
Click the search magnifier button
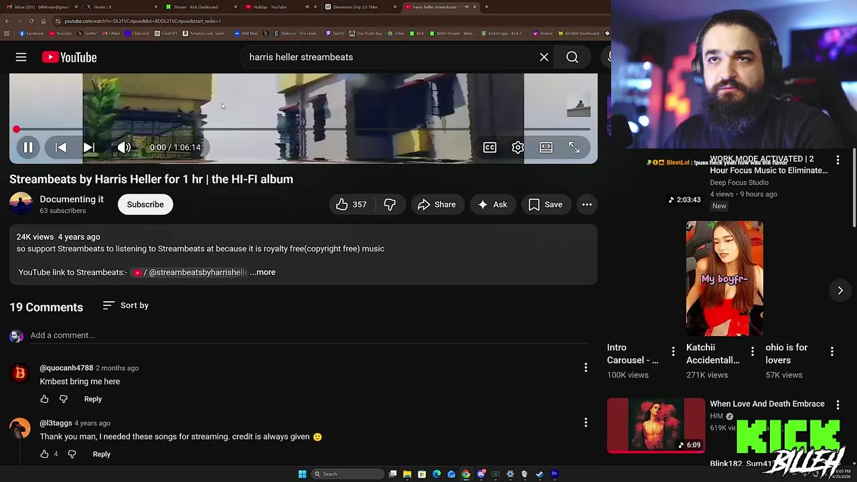pyautogui.click(x=572, y=58)
